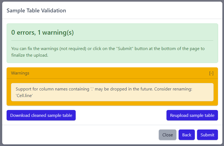Click the Download cleaned sample table button

(x=41, y=115)
